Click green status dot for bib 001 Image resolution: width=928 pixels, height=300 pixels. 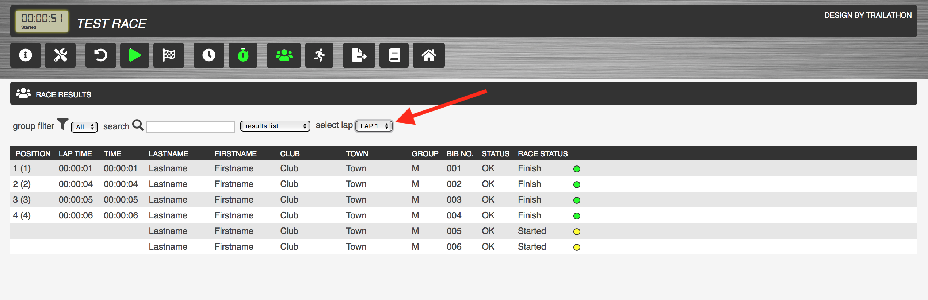[577, 169]
